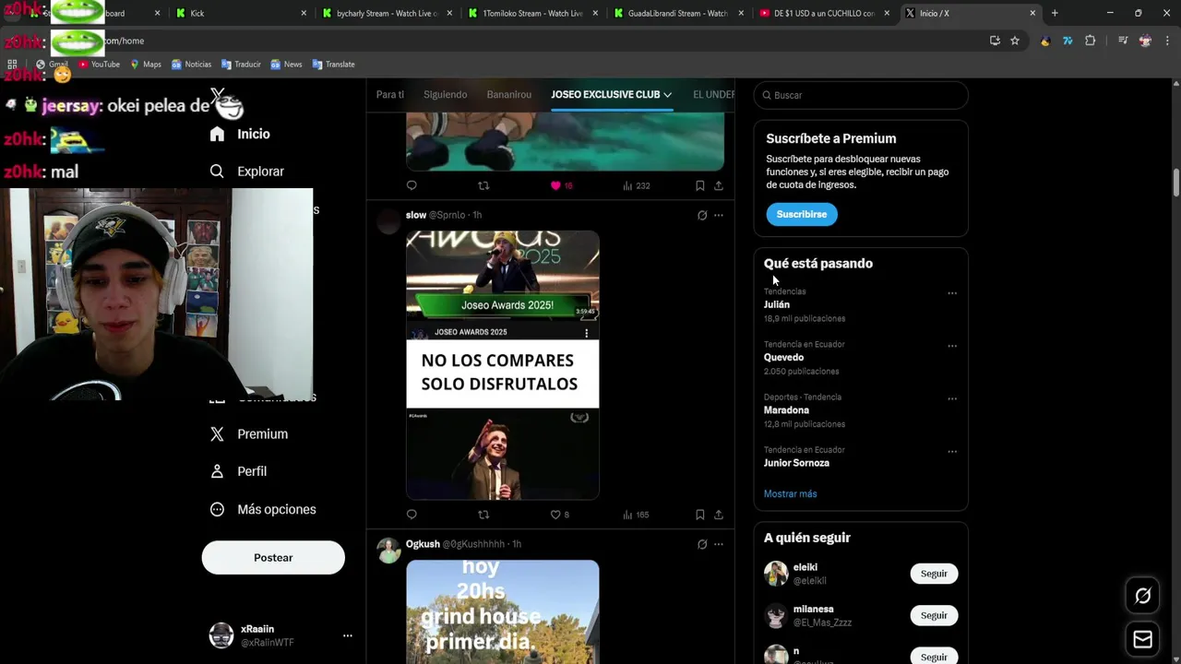This screenshot has width=1181, height=664.
Task: Bookmark this page with Chrome star
Action: pos(1015,41)
